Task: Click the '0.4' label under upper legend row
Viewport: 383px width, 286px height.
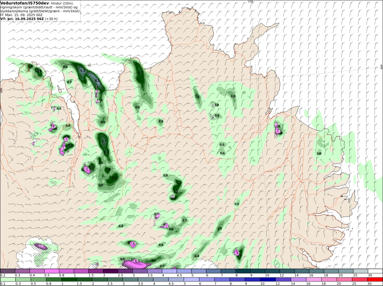Action: tap(32, 275)
